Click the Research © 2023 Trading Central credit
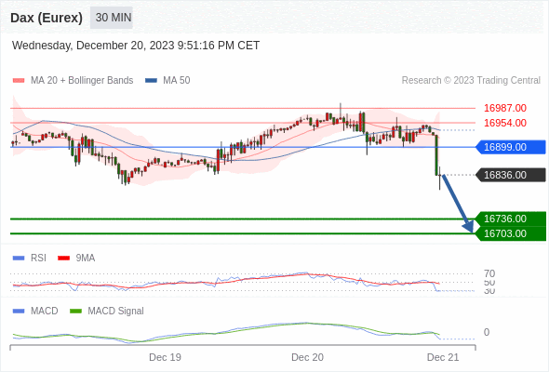Screen dimensions: 549x372 [471, 81]
